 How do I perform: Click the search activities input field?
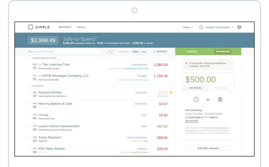pyautogui.click(x=64, y=51)
